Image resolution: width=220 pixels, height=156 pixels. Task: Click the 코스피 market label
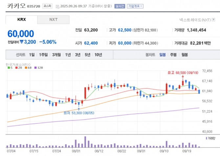[x=47, y=6]
